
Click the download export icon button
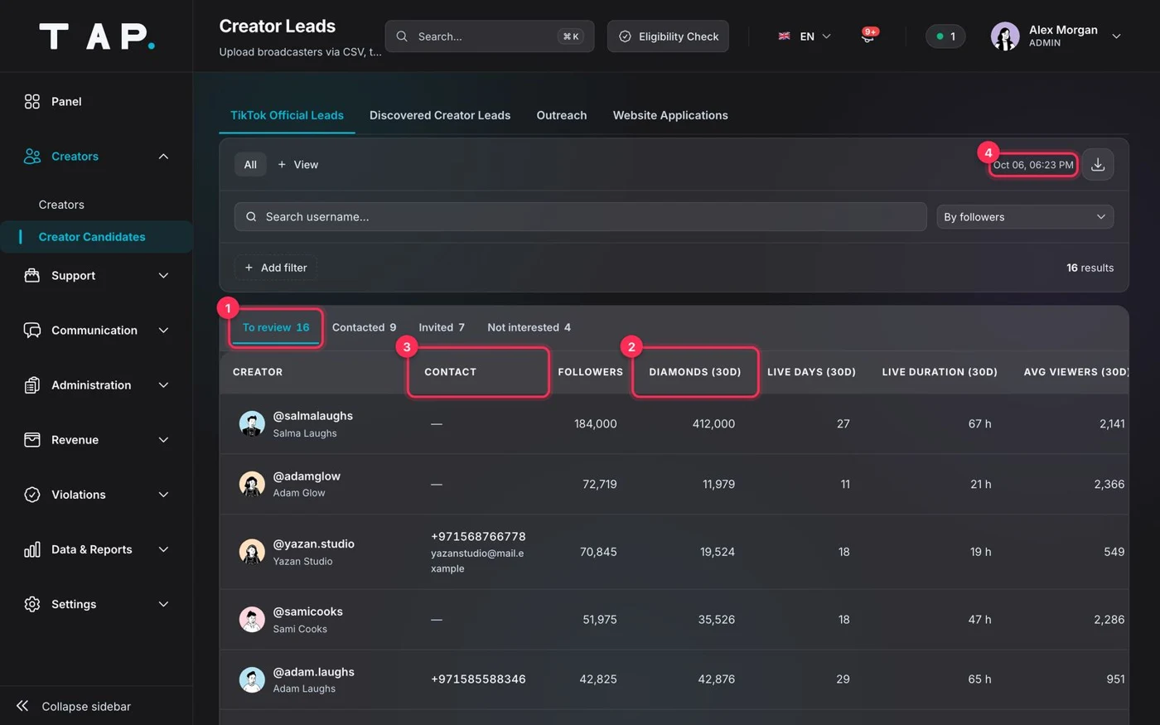[1098, 164]
